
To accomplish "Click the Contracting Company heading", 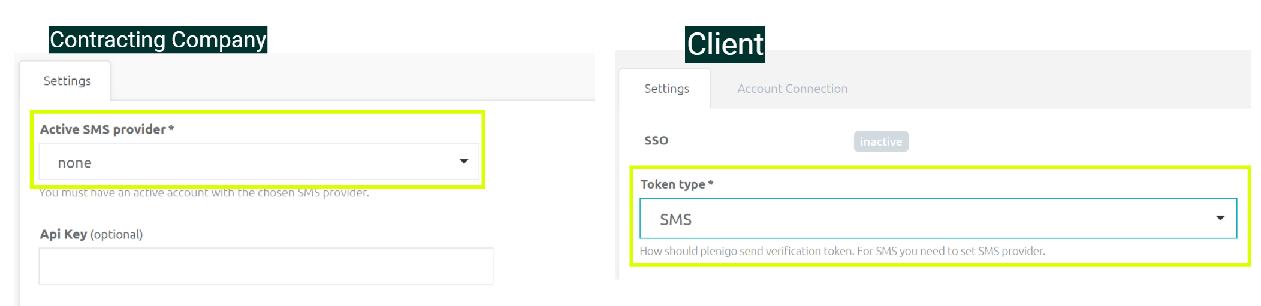I will coord(158,40).
